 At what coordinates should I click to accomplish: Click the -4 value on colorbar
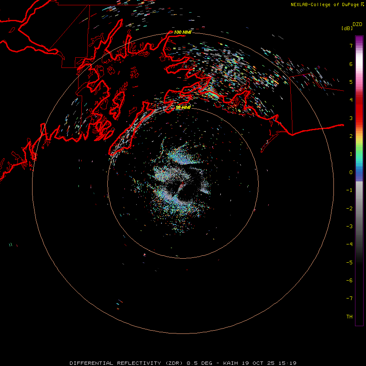pyautogui.click(x=349, y=244)
